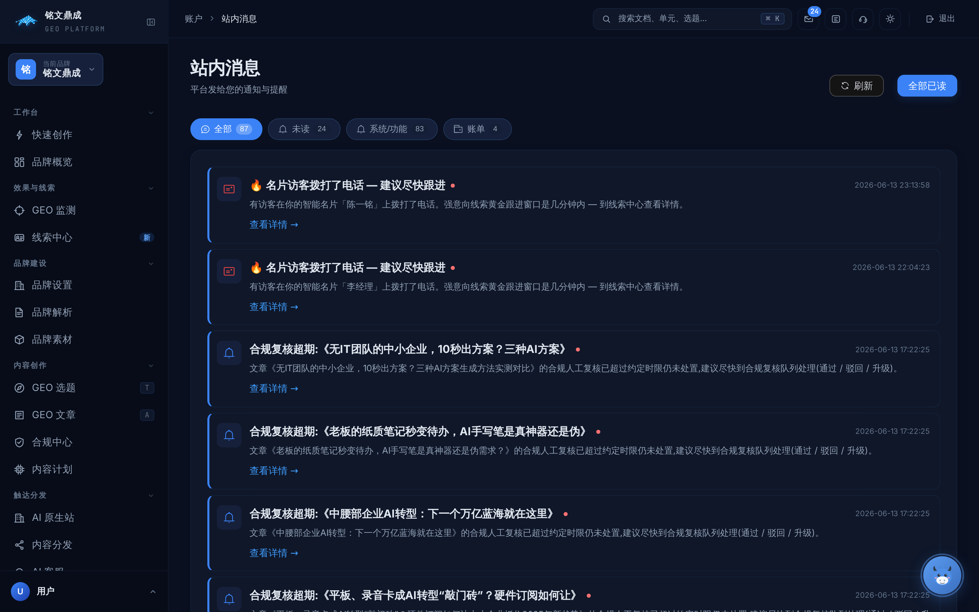
Task: Mark all as read with 全部已读
Action: [927, 86]
